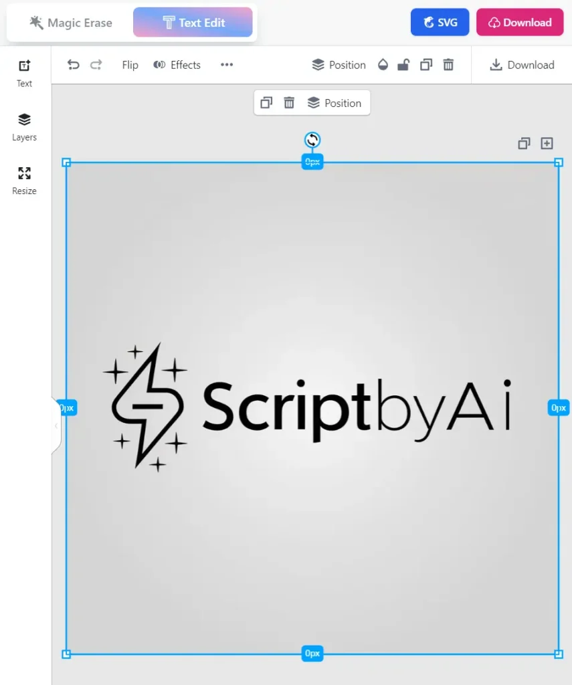Delete the selection with the toolbar trash icon
The width and height of the screenshot is (572, 685).
[x=448, y=65]
